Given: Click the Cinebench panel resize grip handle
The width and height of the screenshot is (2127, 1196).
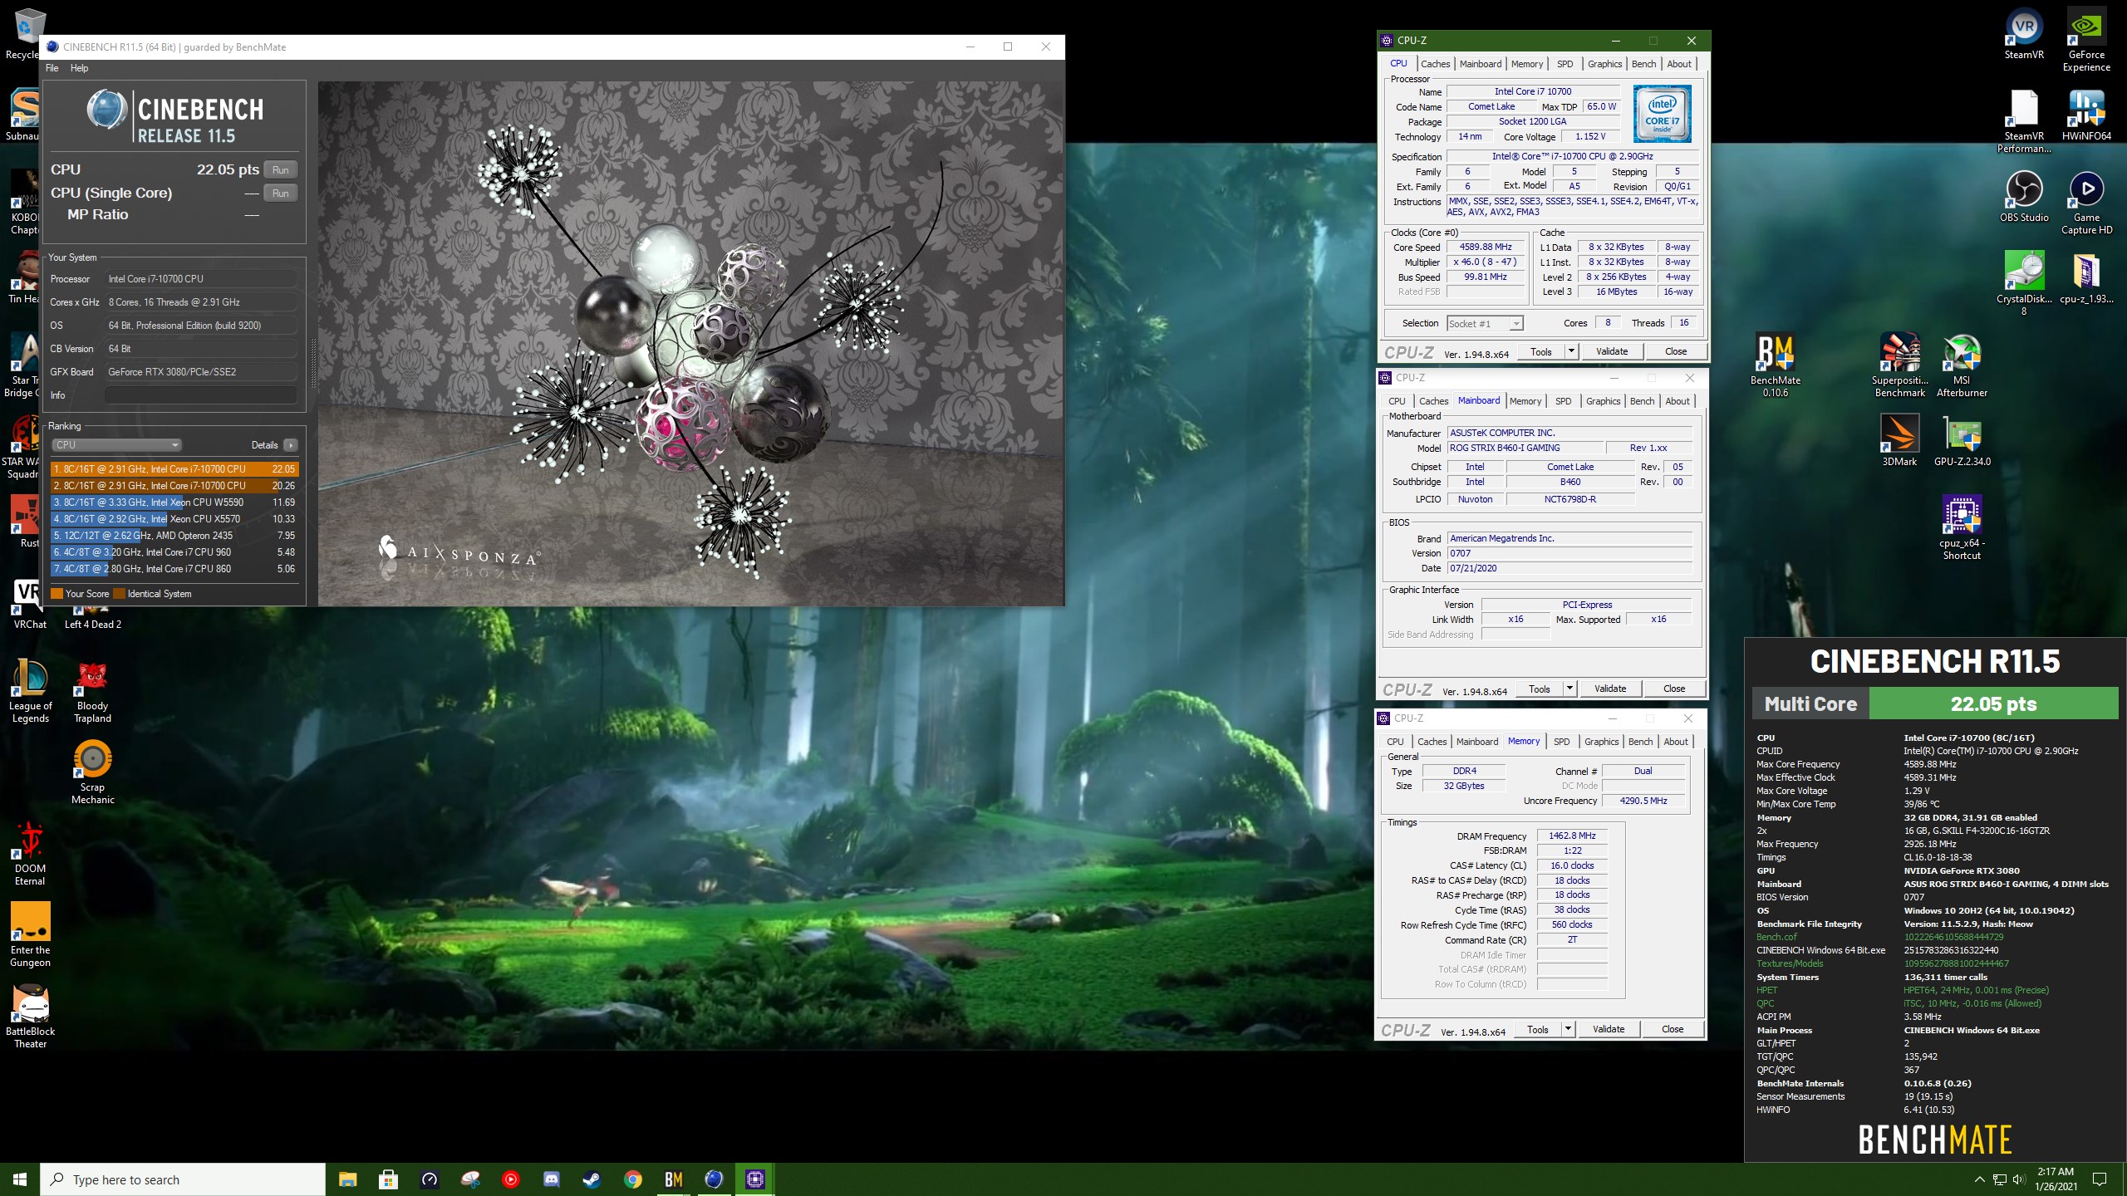Looking at the screenshot, I should (x=313, y=364).
